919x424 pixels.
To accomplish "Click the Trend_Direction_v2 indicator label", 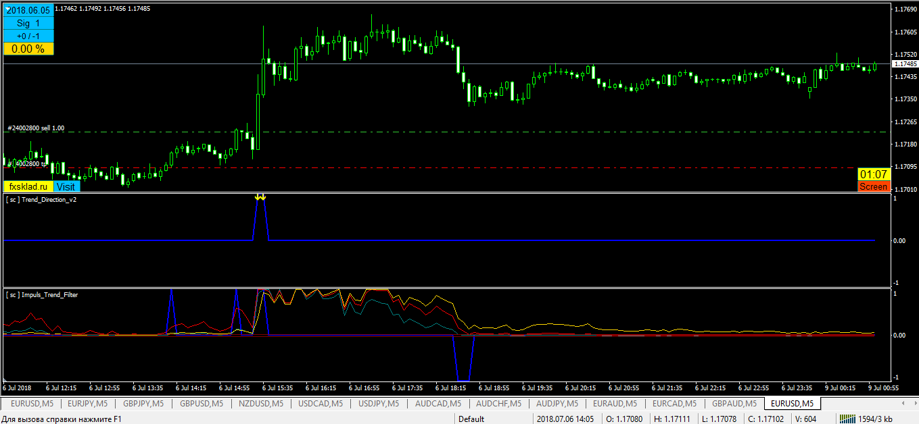I will (x=41, y=200).
